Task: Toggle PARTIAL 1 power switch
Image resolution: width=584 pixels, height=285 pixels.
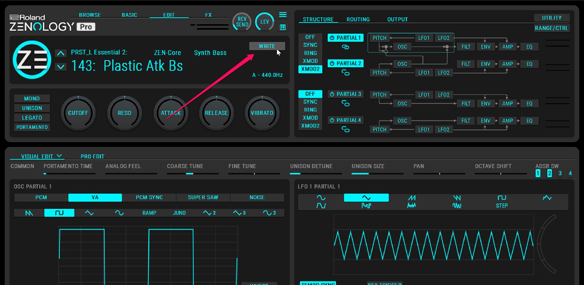Action: (332, 38)
